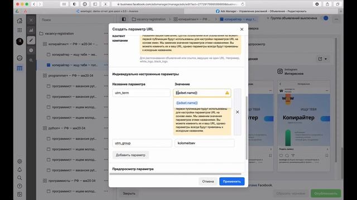Open Safari downloads icon
Image resolution: width=357 pixels, height=200 pixels.
coord(317,4)
